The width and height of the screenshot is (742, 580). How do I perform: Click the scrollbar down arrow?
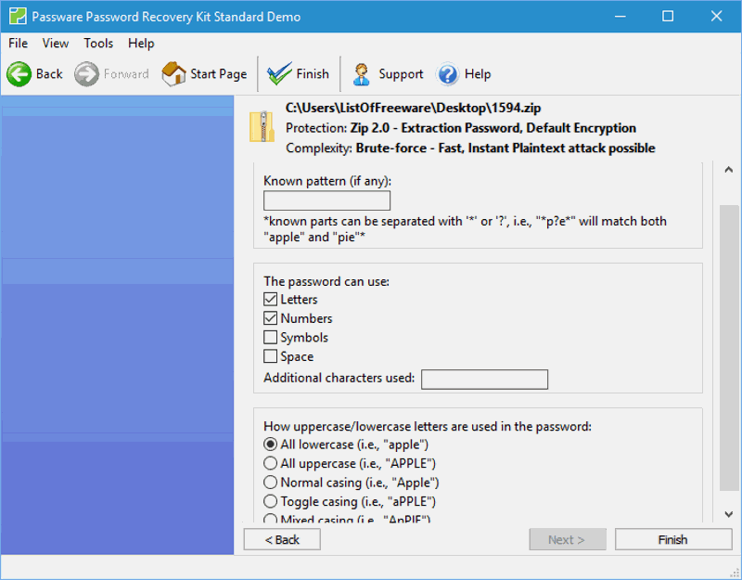coord(729,514)
